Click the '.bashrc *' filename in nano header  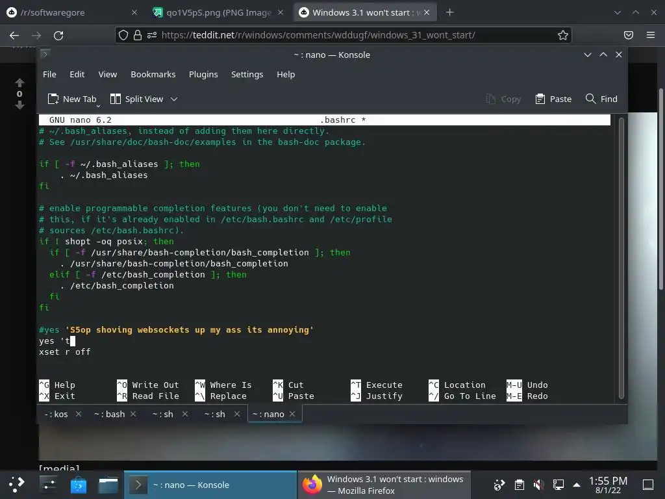343,120
